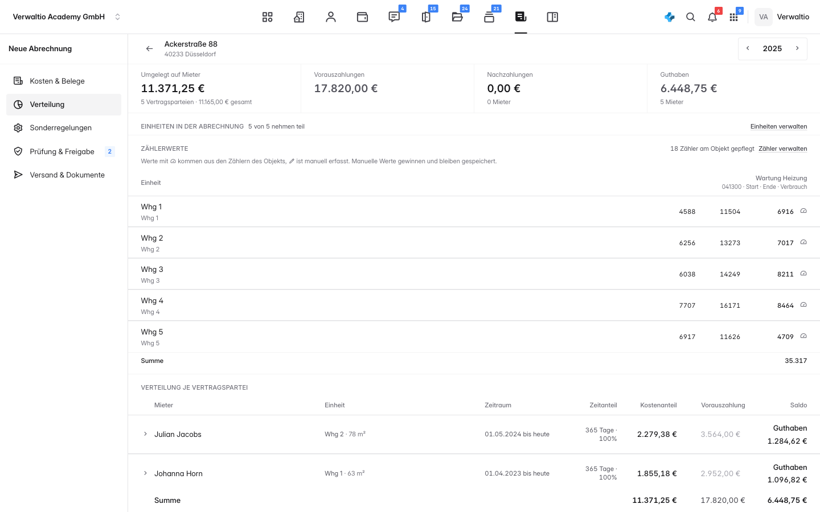The image size is (820, 512).
Task: Click the blue assistant icon in header
Action: tap(670, 17)
